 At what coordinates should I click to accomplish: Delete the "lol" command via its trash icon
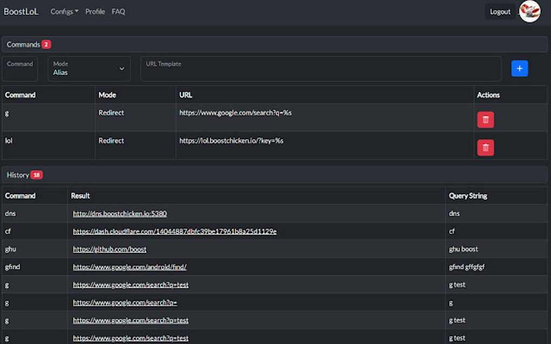tap(485, 147)
